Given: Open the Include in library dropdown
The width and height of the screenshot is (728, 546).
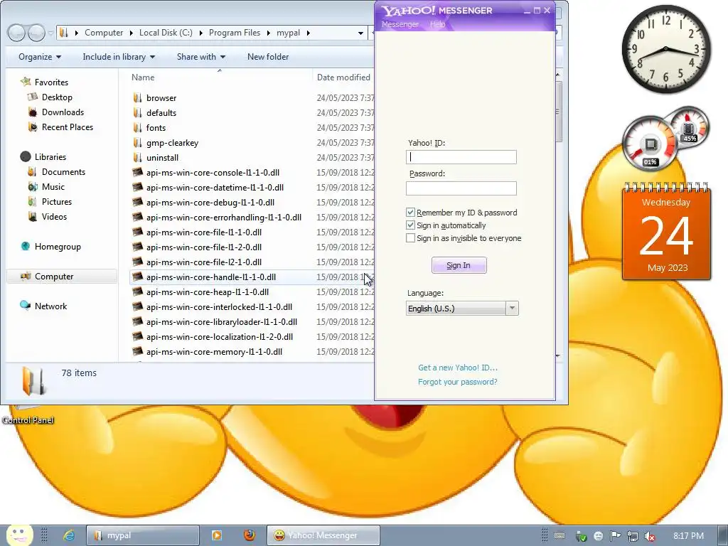Looking at the screenshot, I should (119, 57).
